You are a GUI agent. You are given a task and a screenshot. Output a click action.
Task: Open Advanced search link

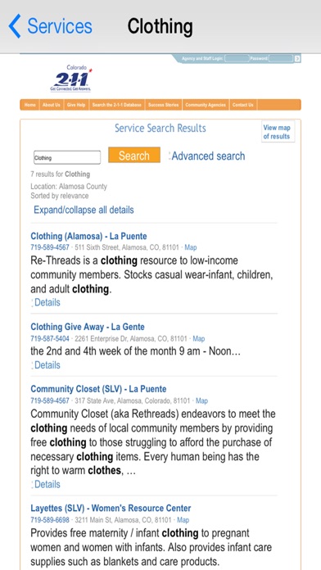tap(208, 156)
